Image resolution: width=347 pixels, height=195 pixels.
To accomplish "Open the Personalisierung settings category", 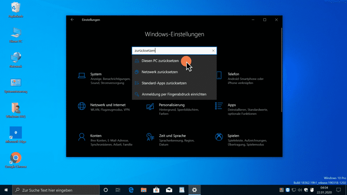I will click(x=173, y=109).
